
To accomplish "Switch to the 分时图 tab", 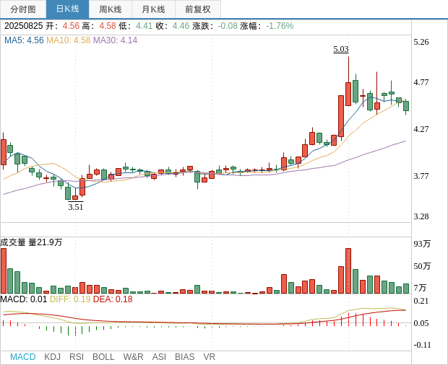I will click(23, 9).
